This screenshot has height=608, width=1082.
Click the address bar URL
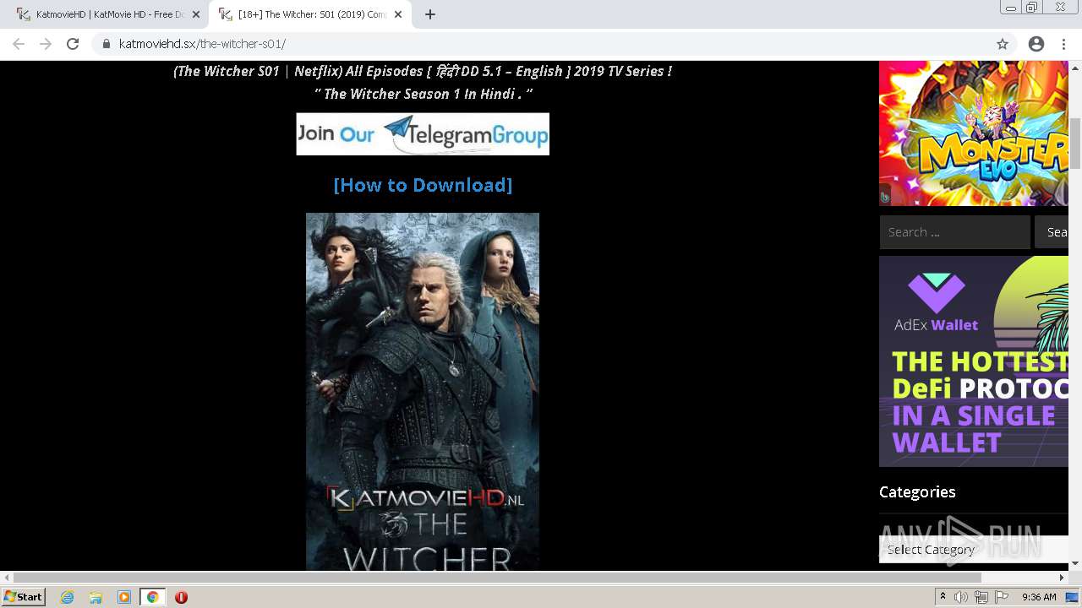202,44
